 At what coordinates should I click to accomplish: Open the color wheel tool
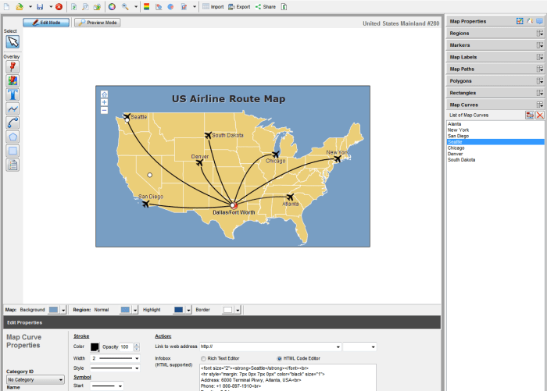(x=112, y=6)
